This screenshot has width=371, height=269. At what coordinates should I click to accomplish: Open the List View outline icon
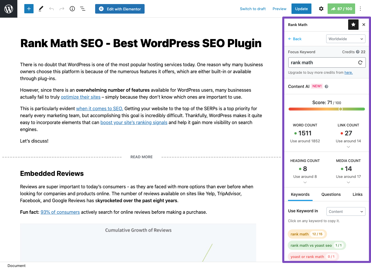pyautogui.click(x=83, y=9)
